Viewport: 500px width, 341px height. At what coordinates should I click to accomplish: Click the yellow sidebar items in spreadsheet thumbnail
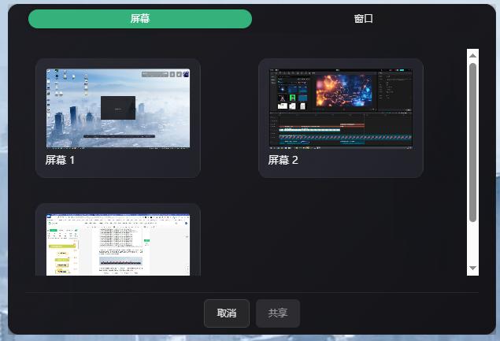click(x=62, y=254)
